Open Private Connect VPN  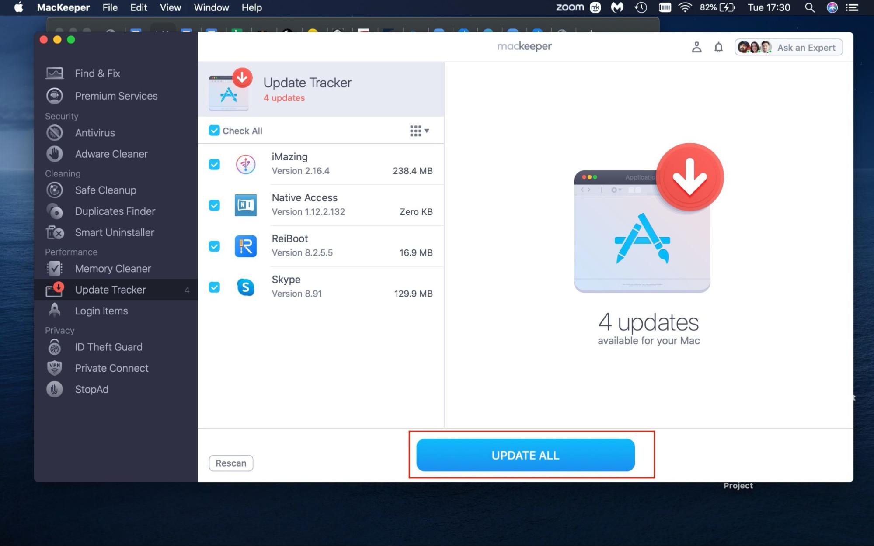tap(116, 368)
